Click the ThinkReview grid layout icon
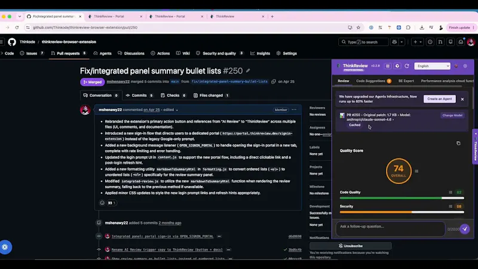The width and height of the screenshot is (478, 269). point(387,66)
